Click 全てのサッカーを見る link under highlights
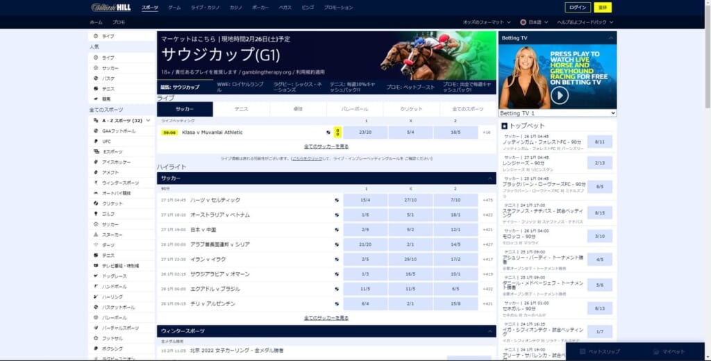Image resolution: width=711 pixels, height=361 pixels. click(326, 318)
